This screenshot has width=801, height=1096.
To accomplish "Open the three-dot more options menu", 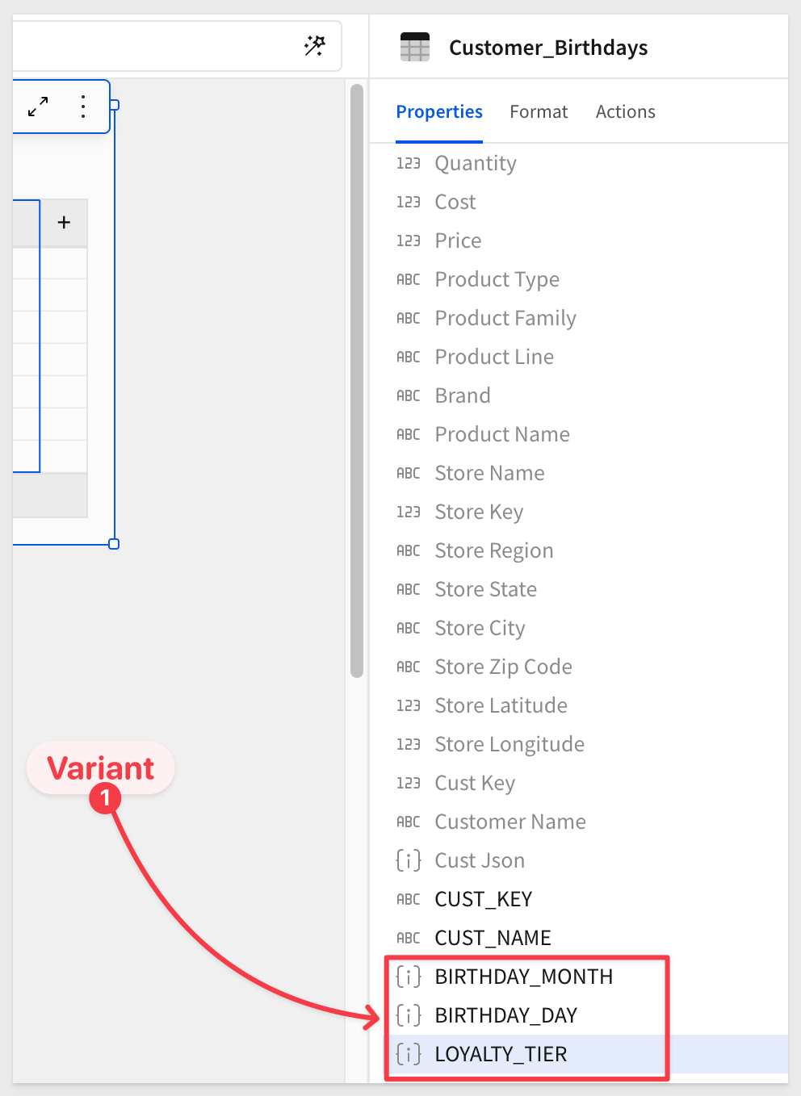I will click(83, 107).
